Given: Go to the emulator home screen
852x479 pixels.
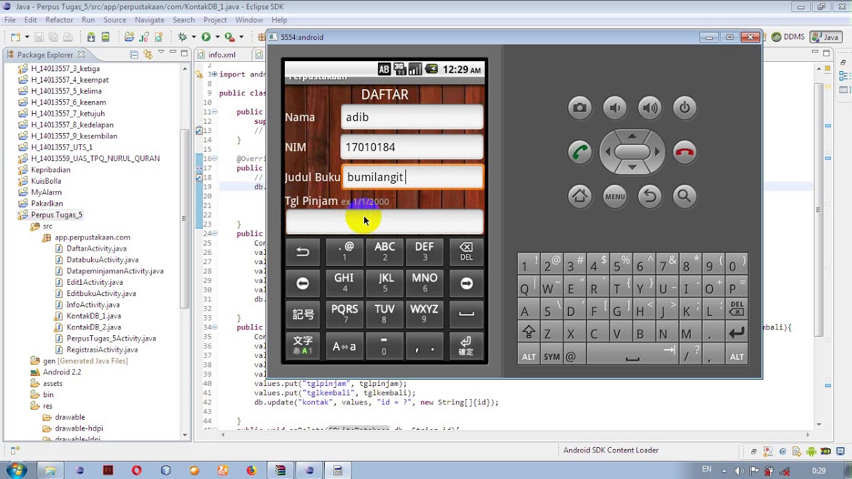Looking at the screenshot, I should [580, 196].
